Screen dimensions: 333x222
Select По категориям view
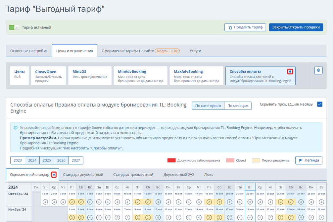(208, 106)
